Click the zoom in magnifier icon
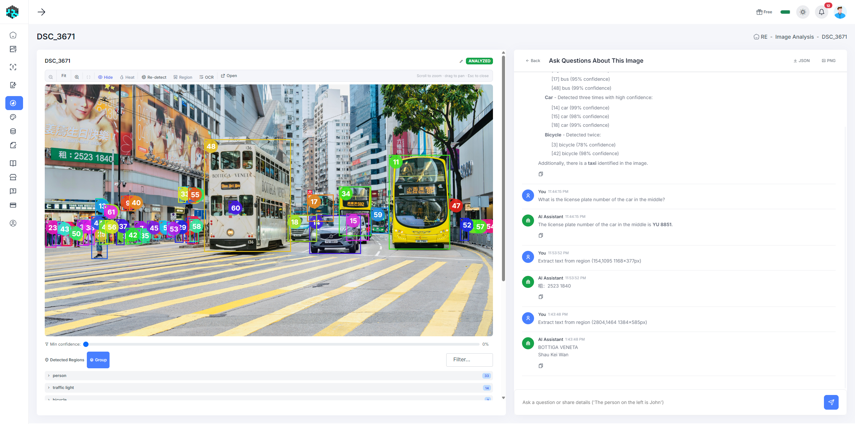 pyautogui.click(x=77, y=77)
